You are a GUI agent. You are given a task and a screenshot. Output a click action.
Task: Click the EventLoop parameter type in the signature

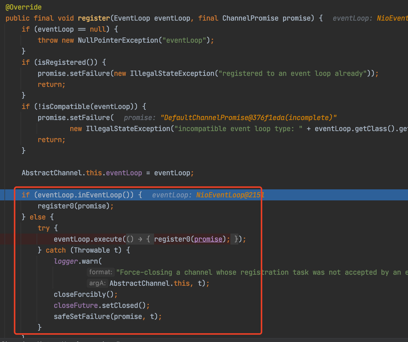pos(132,18)
